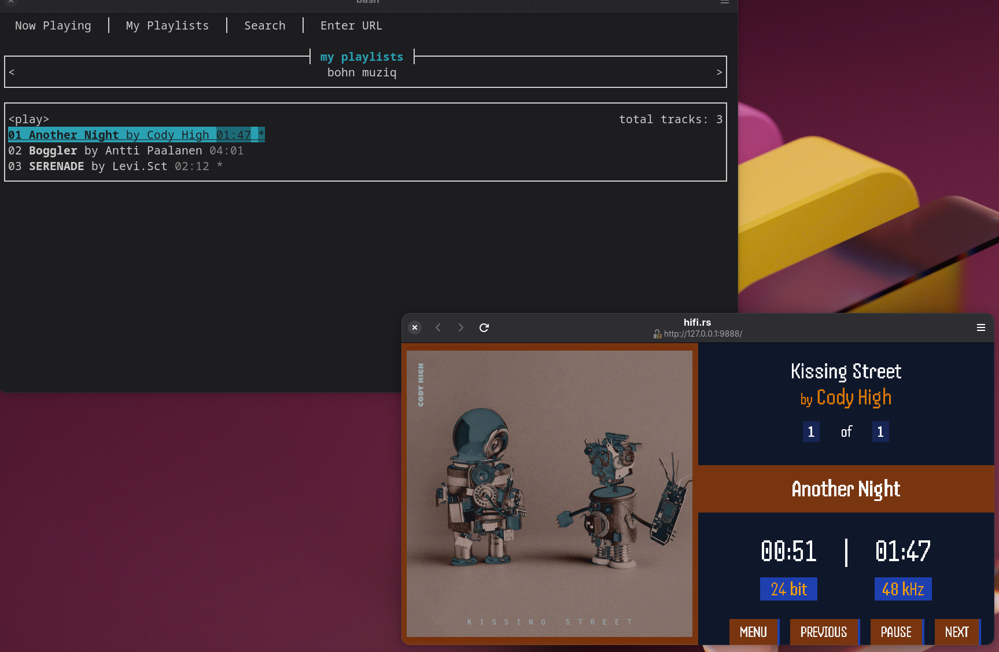Click the total track count 1 box

click(880, 432)
